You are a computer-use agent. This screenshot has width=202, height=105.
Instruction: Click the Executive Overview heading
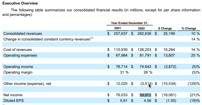click(x=20, y=3)
